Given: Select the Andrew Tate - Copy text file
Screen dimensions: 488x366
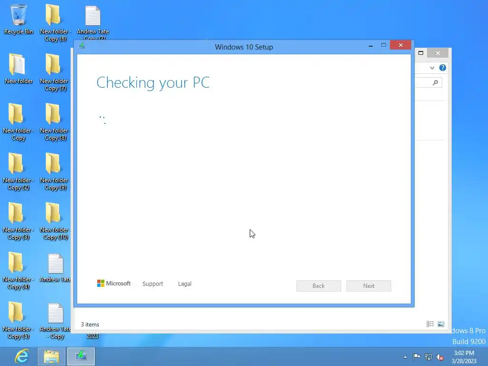Looking at the screenshot, I should pyautogui.click(x=55, y=321).
